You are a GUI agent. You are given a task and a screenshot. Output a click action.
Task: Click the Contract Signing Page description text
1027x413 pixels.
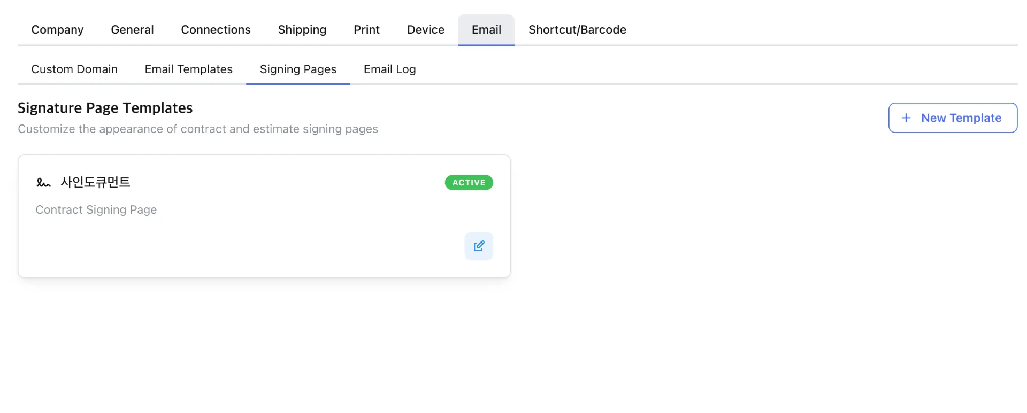(x=96, y=210)
